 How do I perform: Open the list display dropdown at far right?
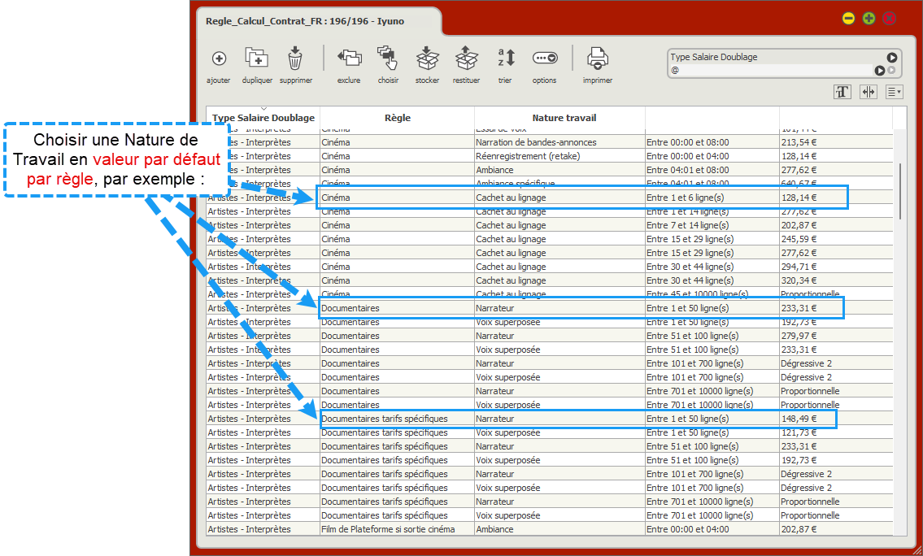894,92
